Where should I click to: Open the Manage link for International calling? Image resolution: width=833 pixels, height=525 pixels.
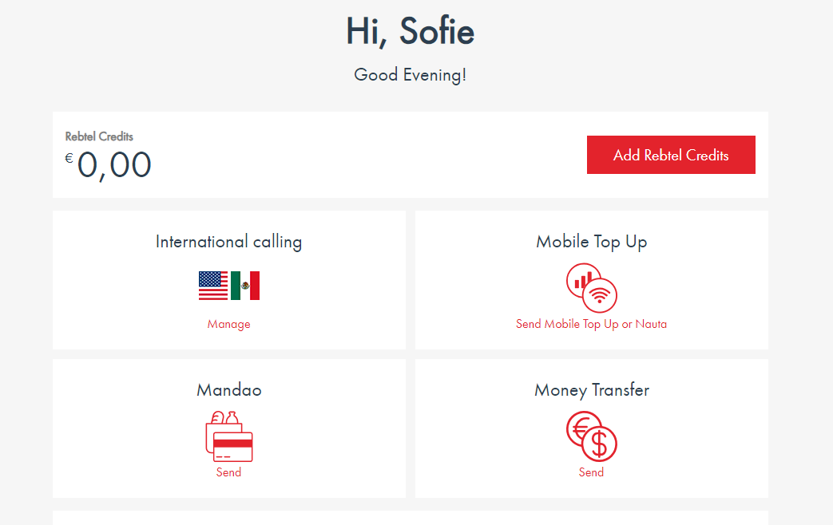click(228, 324)
